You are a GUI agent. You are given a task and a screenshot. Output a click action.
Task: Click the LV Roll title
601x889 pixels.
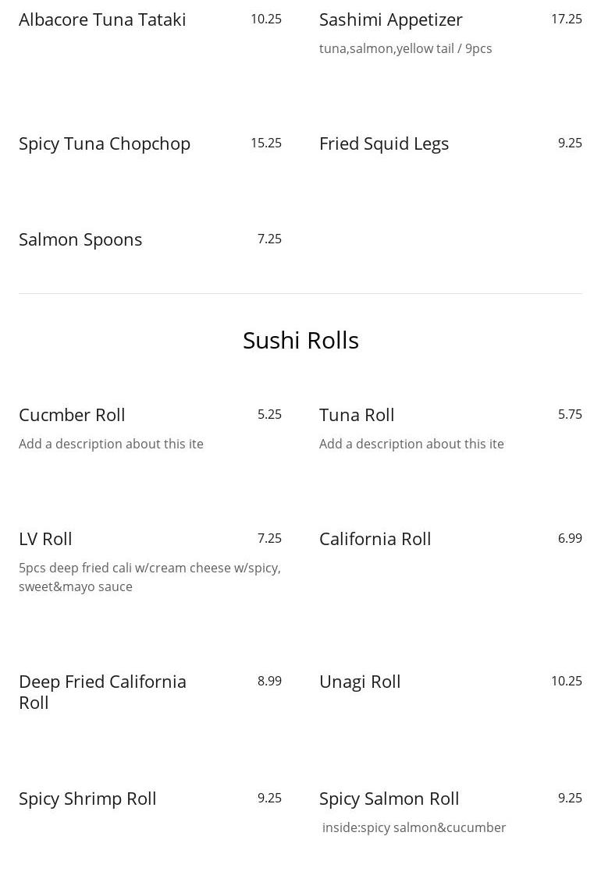coord(45,539)
